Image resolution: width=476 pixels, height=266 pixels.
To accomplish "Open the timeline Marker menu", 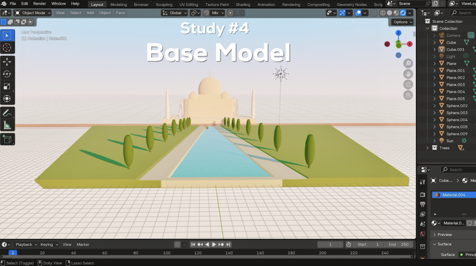I will coord(83,244).
